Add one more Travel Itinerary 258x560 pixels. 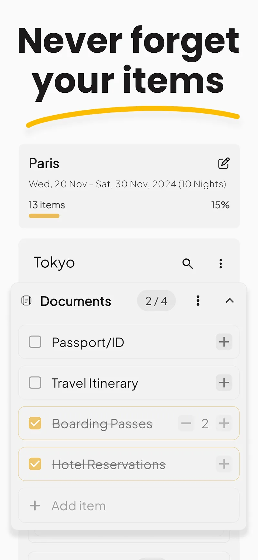pyautogui.click(x=224, y=383)
